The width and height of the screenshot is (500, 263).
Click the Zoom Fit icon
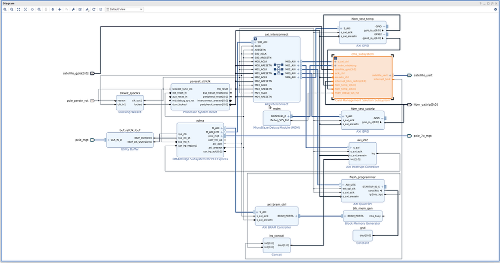(18, 9)
